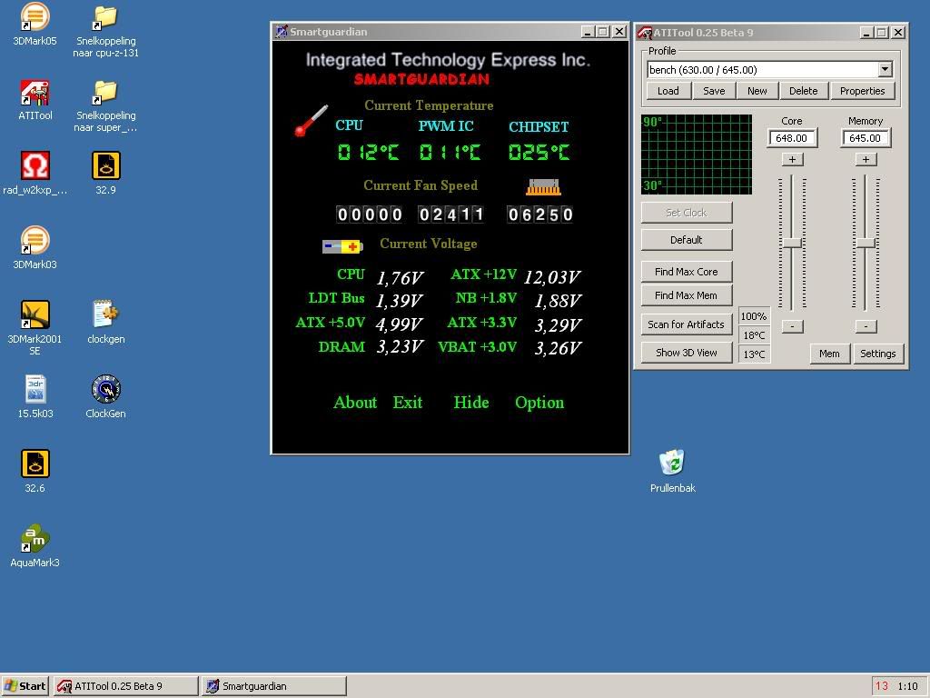Screen dimensions: 930x698
Task: Click the temperature graph in ATITool
Action: 697,155
